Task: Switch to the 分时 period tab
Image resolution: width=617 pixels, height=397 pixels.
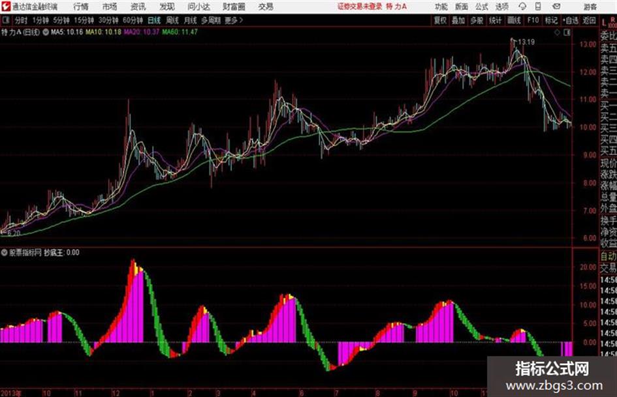Action: point(21,20)
